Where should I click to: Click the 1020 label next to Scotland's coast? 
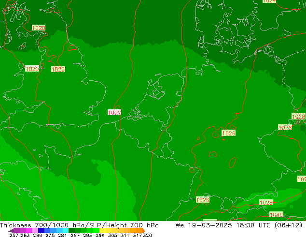39,28
